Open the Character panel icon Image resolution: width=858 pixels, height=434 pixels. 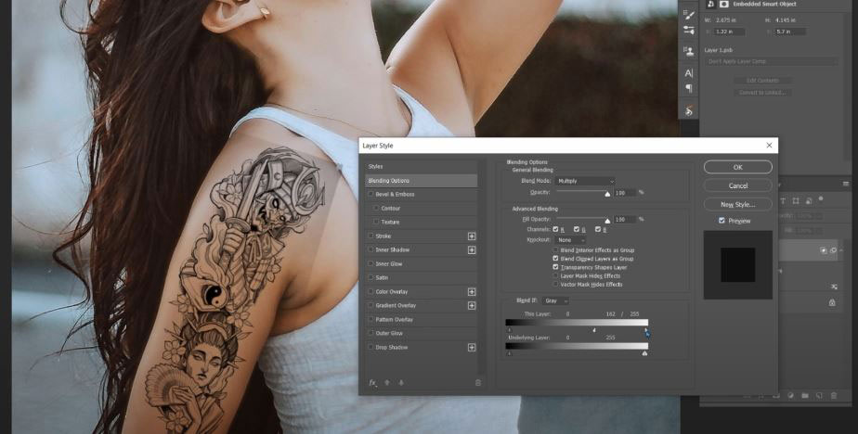pos(688,73)
